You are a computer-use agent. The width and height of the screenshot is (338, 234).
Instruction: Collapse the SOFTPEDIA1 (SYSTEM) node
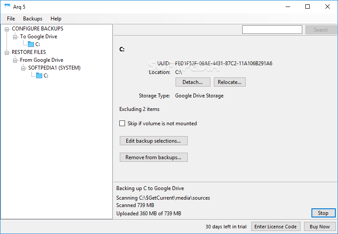pos(23,68)
